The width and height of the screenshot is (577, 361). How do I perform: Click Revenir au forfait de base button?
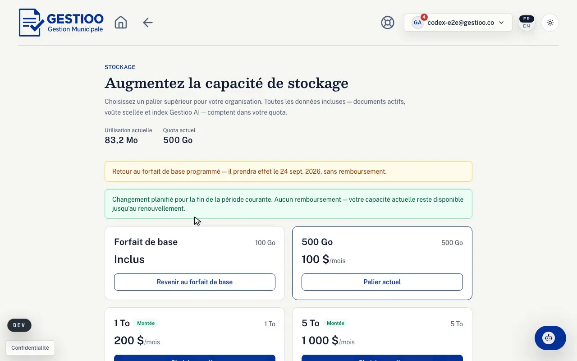(195, 282)
